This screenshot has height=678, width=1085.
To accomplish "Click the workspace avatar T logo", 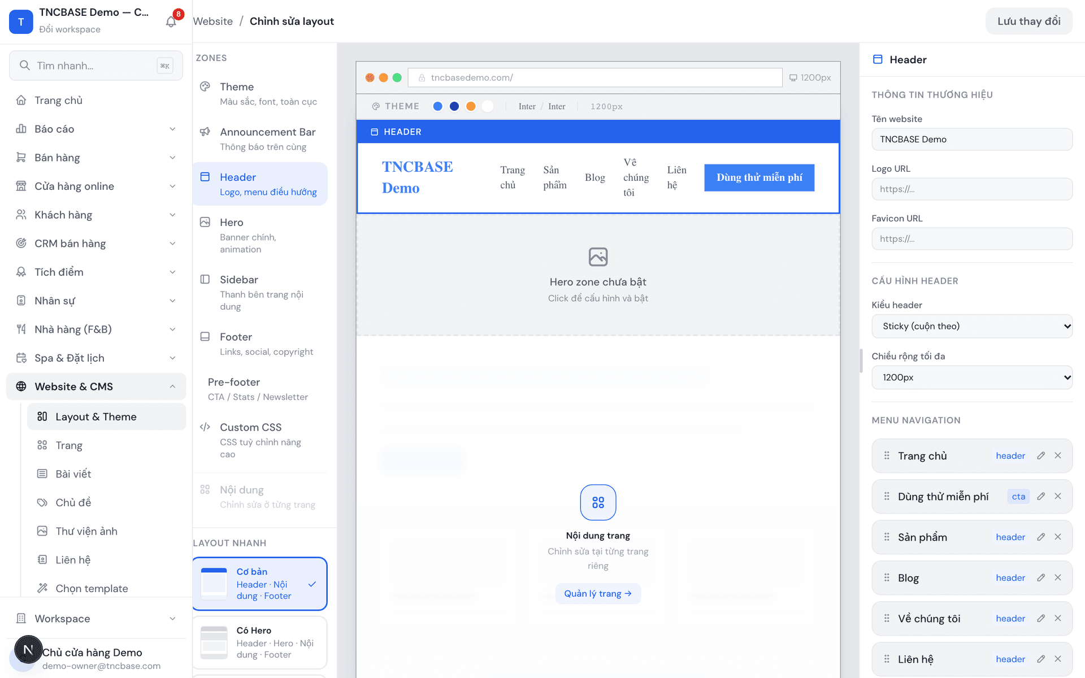I will 21,22.
